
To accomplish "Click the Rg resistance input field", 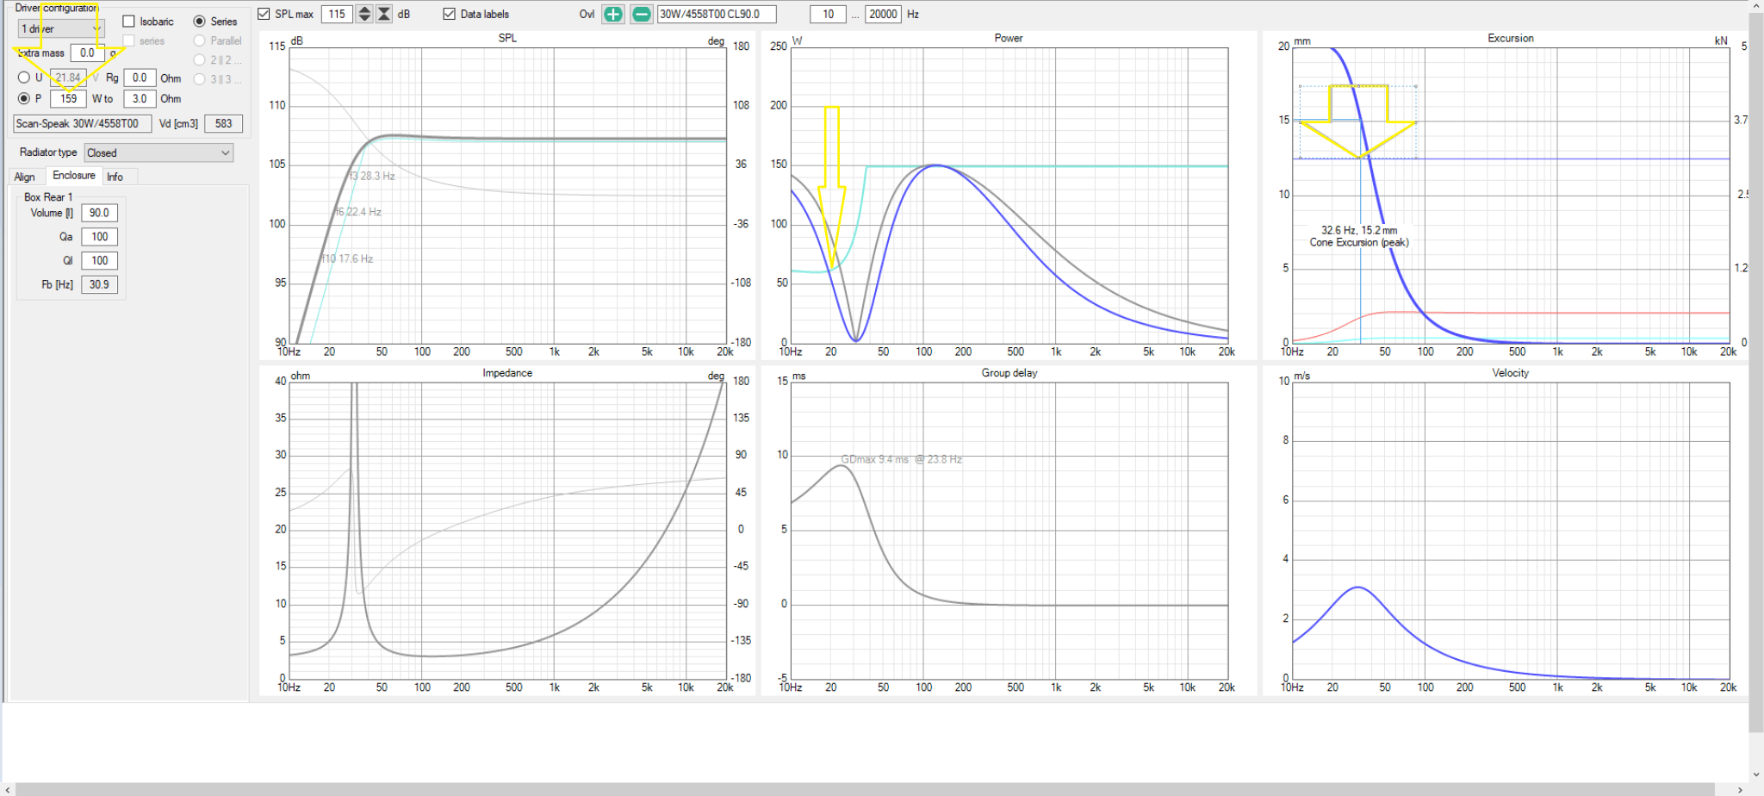I will pyautogui.click(x=140, y=78).
